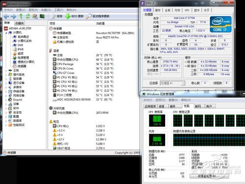Select 便携式计算机 tree entry

24,62
